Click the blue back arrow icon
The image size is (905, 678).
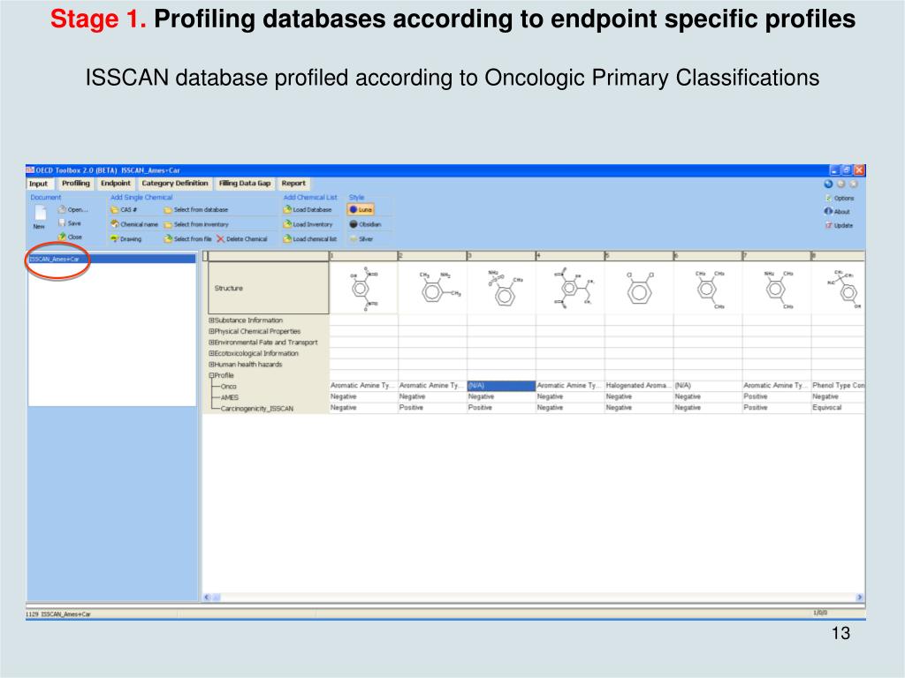pyautogui.click(x=828, y=184)
